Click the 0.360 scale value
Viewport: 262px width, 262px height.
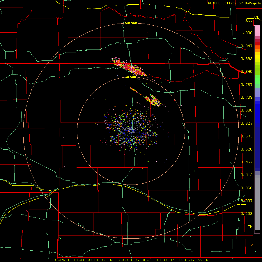pyautogui.click(x=247, y=188)
